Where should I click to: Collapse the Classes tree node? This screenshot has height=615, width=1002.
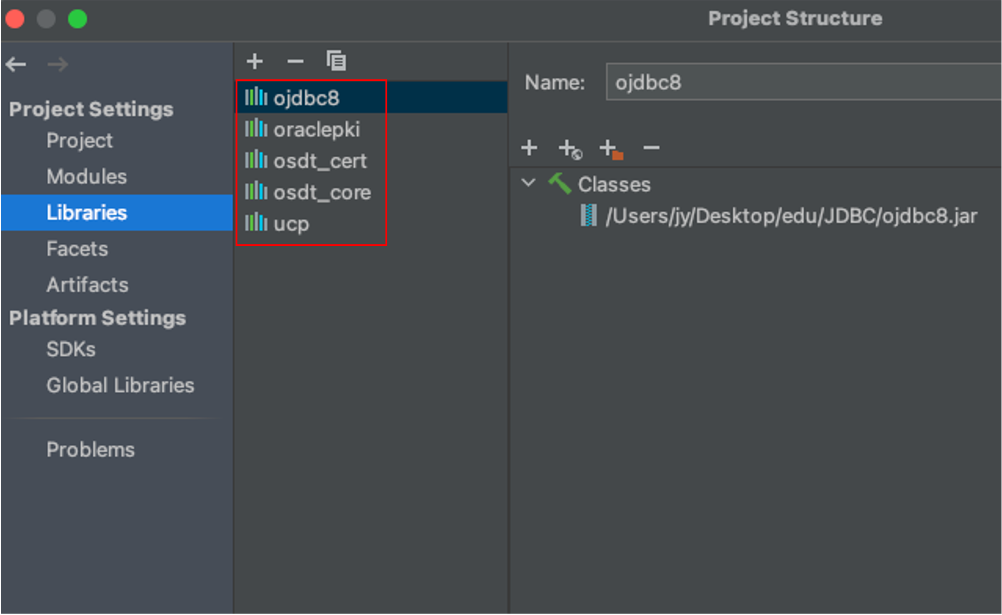(528, 183)
